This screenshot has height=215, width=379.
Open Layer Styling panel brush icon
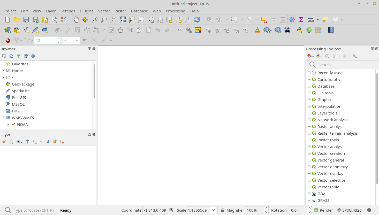[x=4, y=142]
